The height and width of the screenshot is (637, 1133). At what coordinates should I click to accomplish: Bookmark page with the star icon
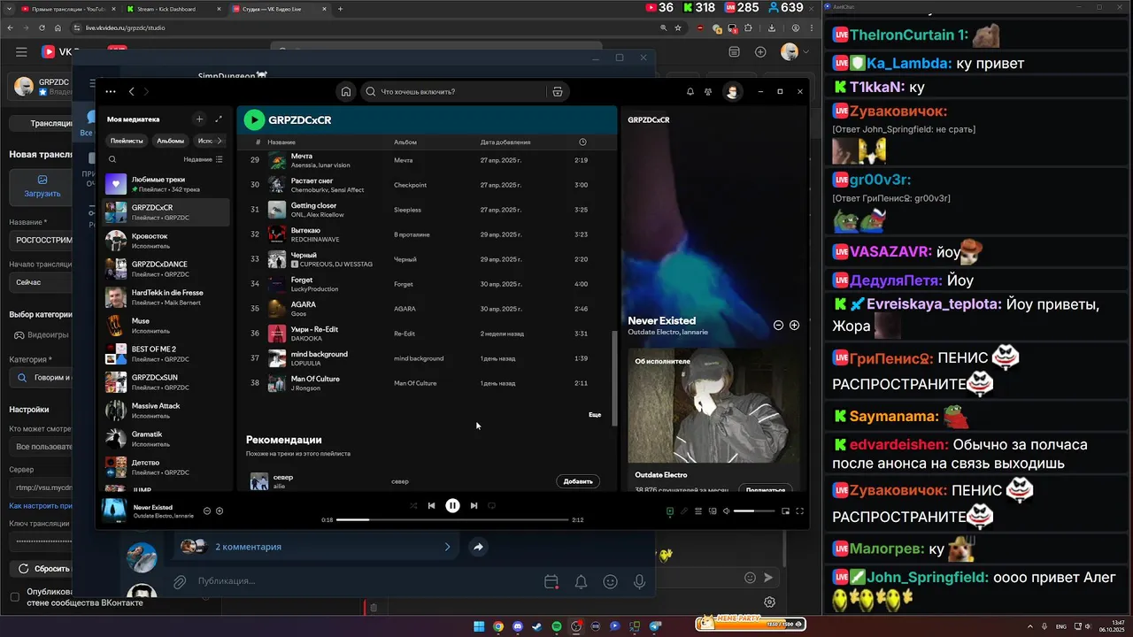coord(678,27)
